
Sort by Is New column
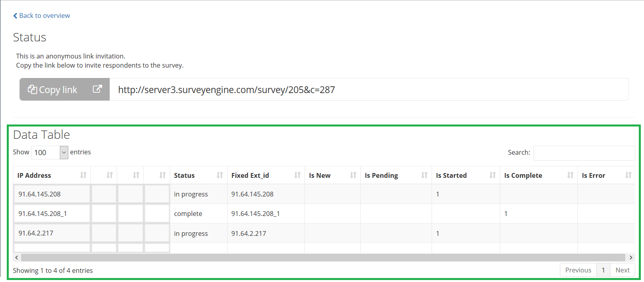point(332,175)
